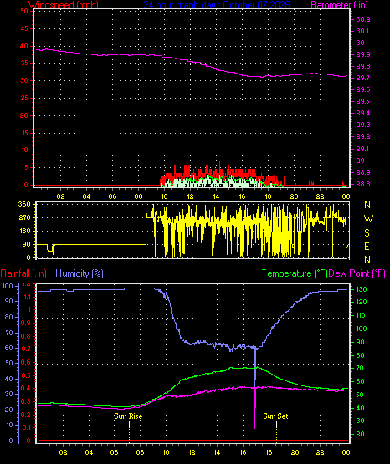
Task: Click hour 06 label under the humidity graph
Action: (x=115, y=452)
